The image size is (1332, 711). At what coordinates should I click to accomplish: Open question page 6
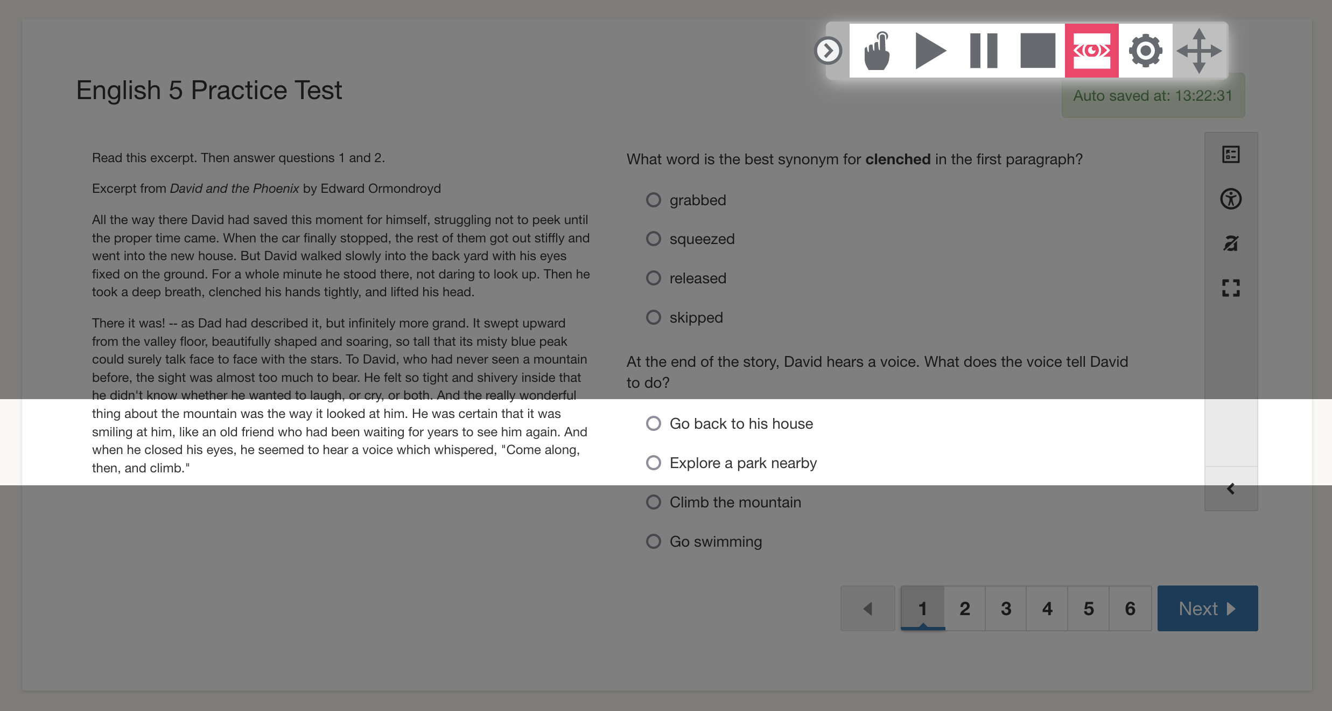tap(1130, 608)
